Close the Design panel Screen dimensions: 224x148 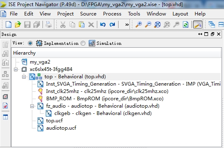pos(219,34)
